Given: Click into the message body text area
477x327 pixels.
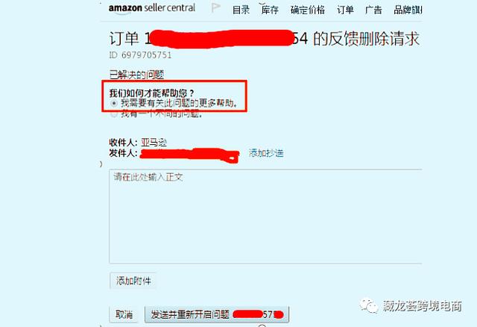Looking at the screenshot, I should pyautogui.click(x=265, y=217).
